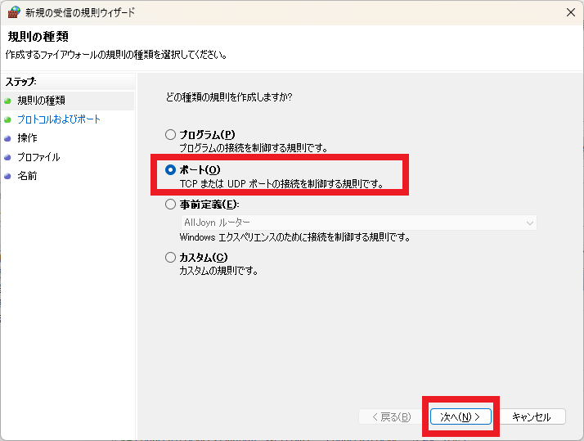584x441 pixels.
Task: Open the プロトコルおよびポート step link
Action: point(59,119)
